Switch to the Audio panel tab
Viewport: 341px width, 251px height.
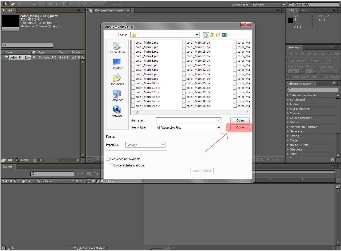tap(305, 10)
